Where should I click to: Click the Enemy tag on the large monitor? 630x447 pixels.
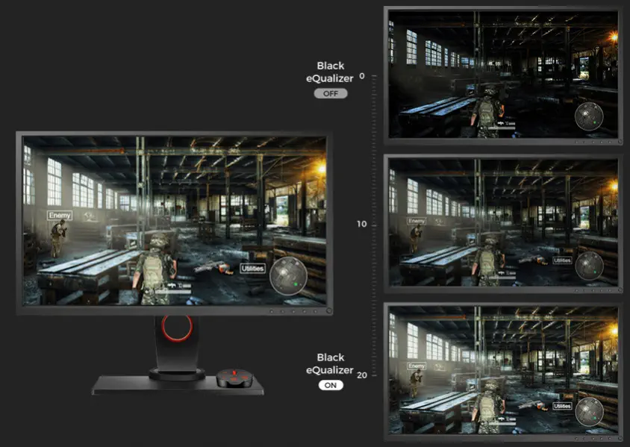(60, 215)
